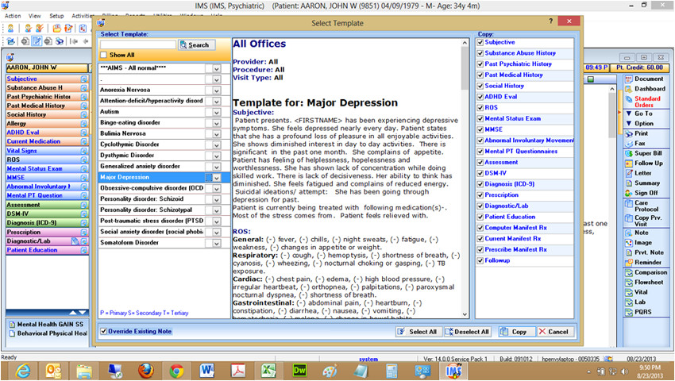The height and width of the screenshot is (381, 675).
Task: Click the Deselect All button
Action: (467, 332)
